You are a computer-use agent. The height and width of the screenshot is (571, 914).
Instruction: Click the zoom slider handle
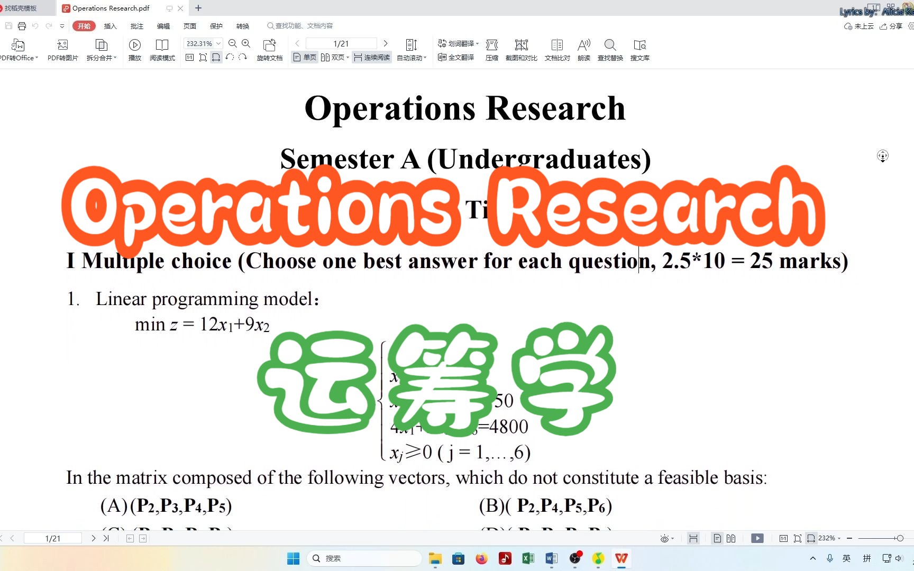tap(900, 538)
